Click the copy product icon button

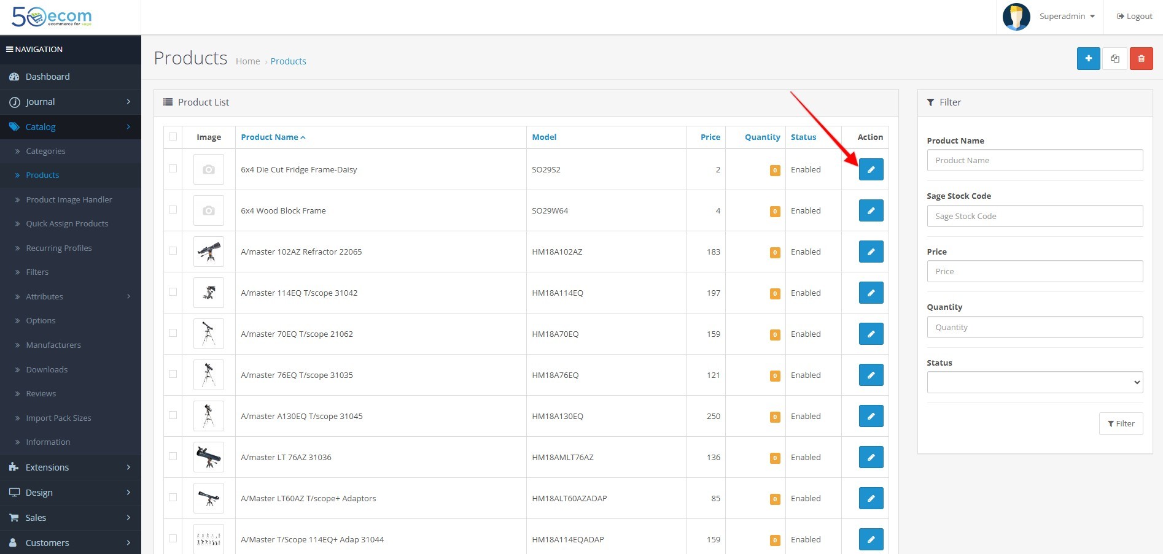tap(1115, 59)
